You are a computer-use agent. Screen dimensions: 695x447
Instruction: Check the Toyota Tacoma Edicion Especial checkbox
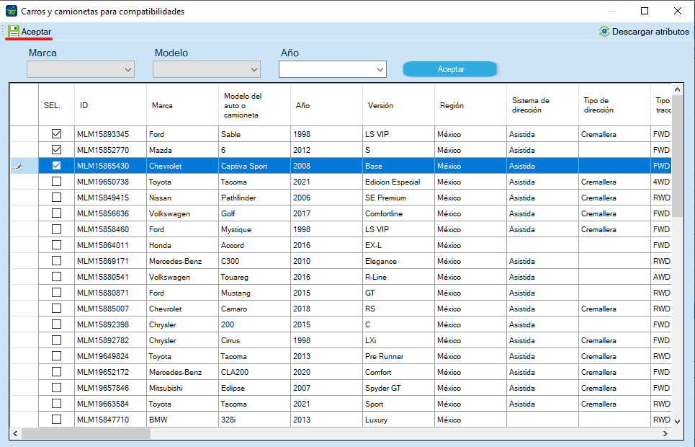point(56,182)
